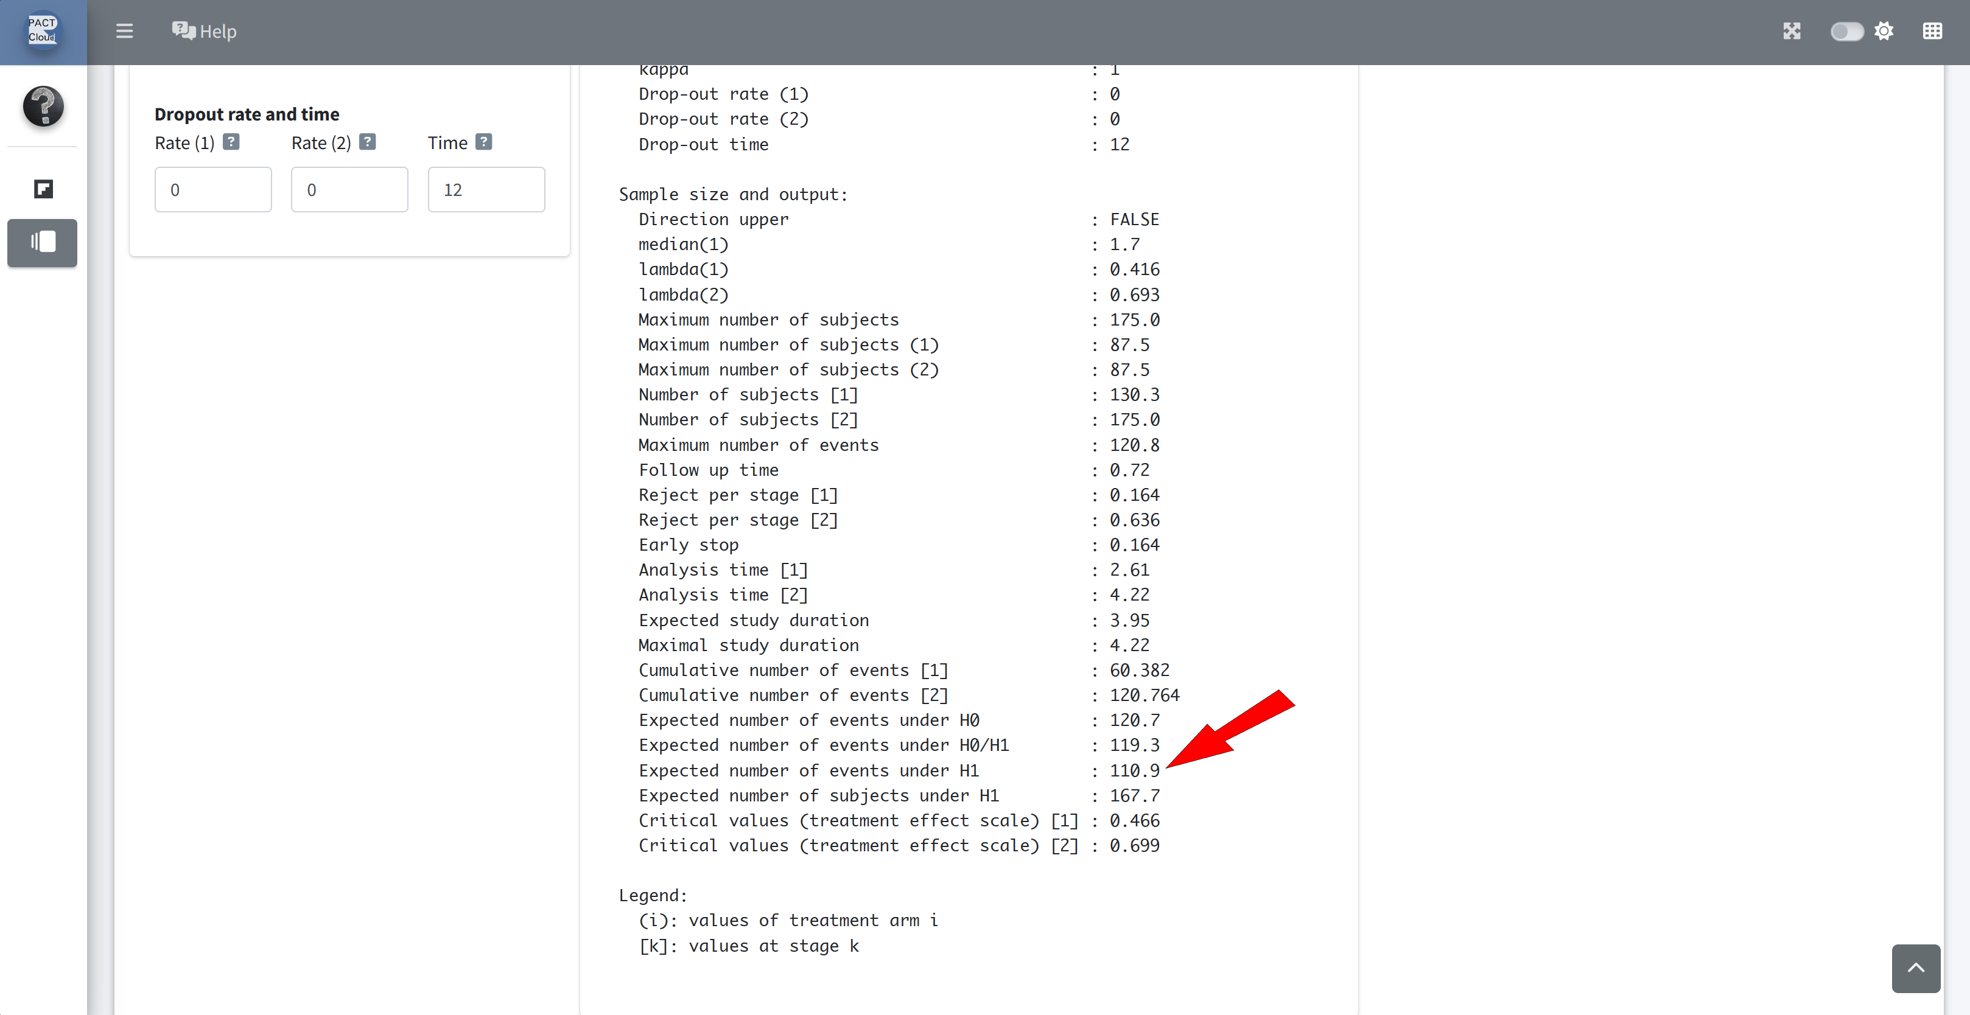The width and height of the screenshot is (1970, 1015).
Task: Focus the Rate (1) input field
Action: pos(212,189)
